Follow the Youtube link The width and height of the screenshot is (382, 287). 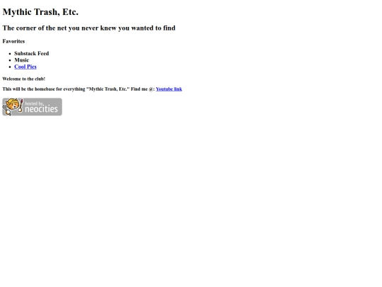pos(169,89)
